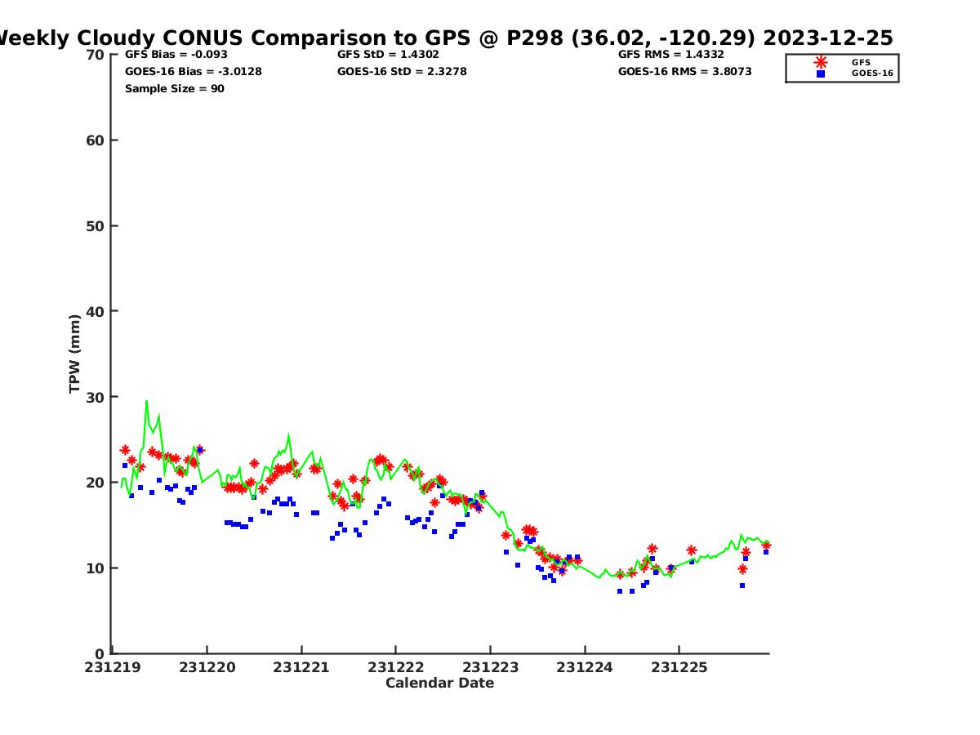The width and height of the screenshot is (980, 735).
Task: Click the green GPS line peak near 30 mm
Action: [146, 401]
